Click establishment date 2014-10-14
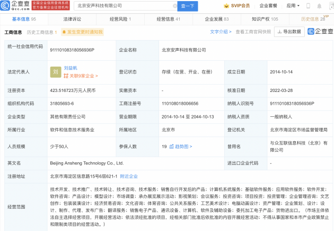Screen dimensions: 334x231 click(281, 72)
